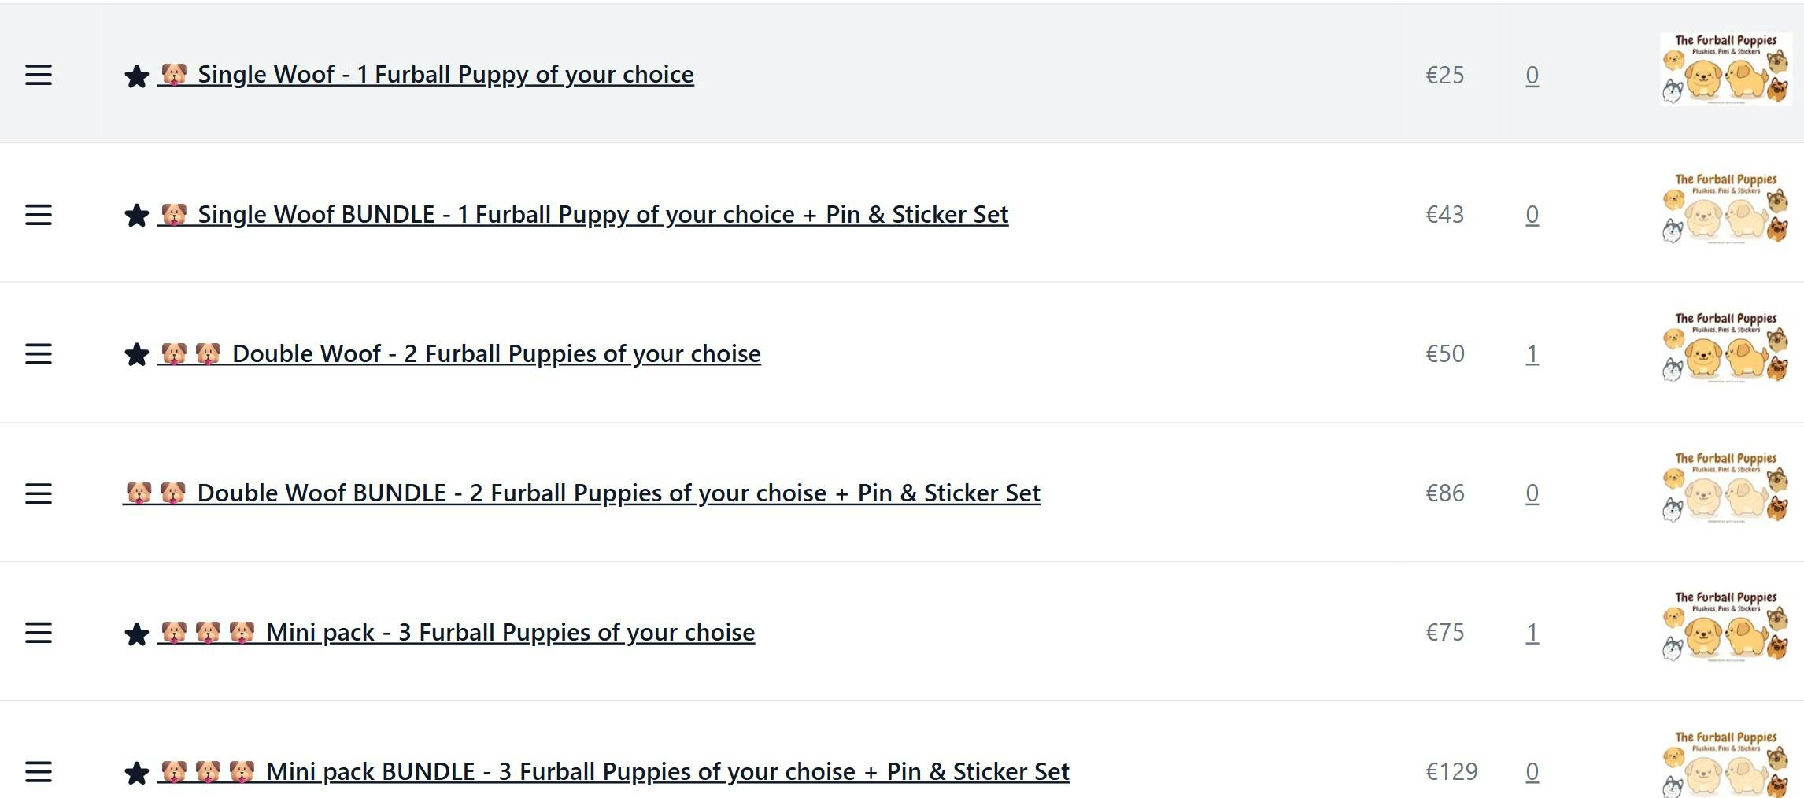1804x798 pixels.
Task: Click the reorder handle on the €43 Single Woof BUNDLE row
Action: (x=38, y=215)
